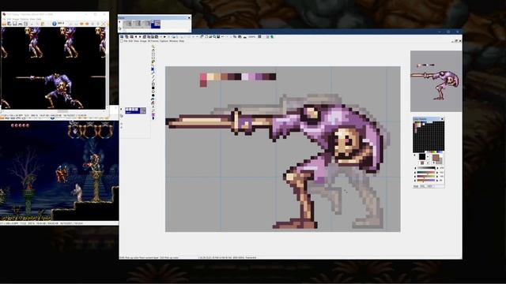Open Window menu in GraphicsGale
The width and height of the screenshot is (506, 284).
point(174,41)
